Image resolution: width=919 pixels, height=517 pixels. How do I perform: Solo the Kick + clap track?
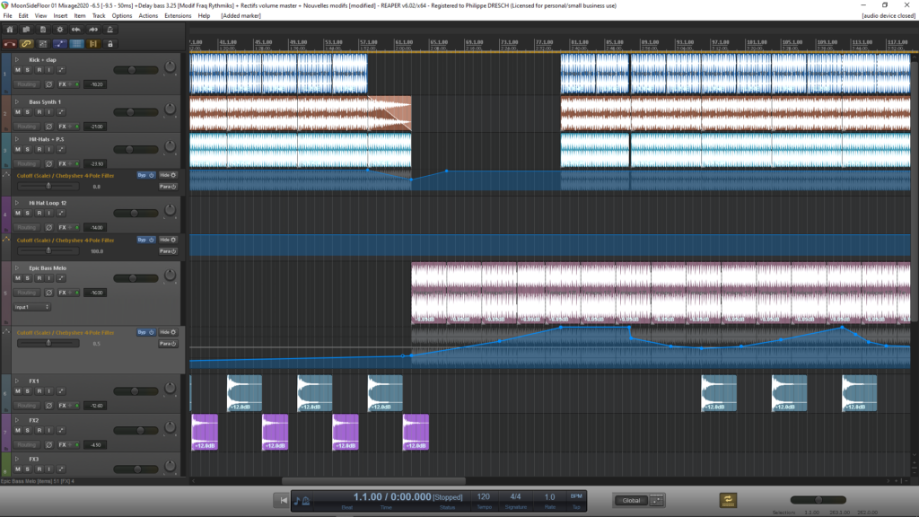click(28, 70)
